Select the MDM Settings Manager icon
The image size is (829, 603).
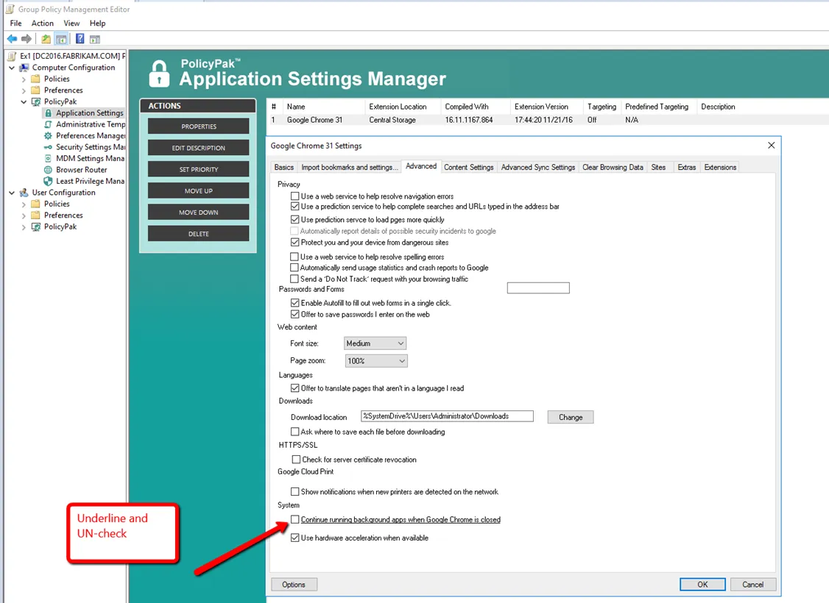point(49,158)
